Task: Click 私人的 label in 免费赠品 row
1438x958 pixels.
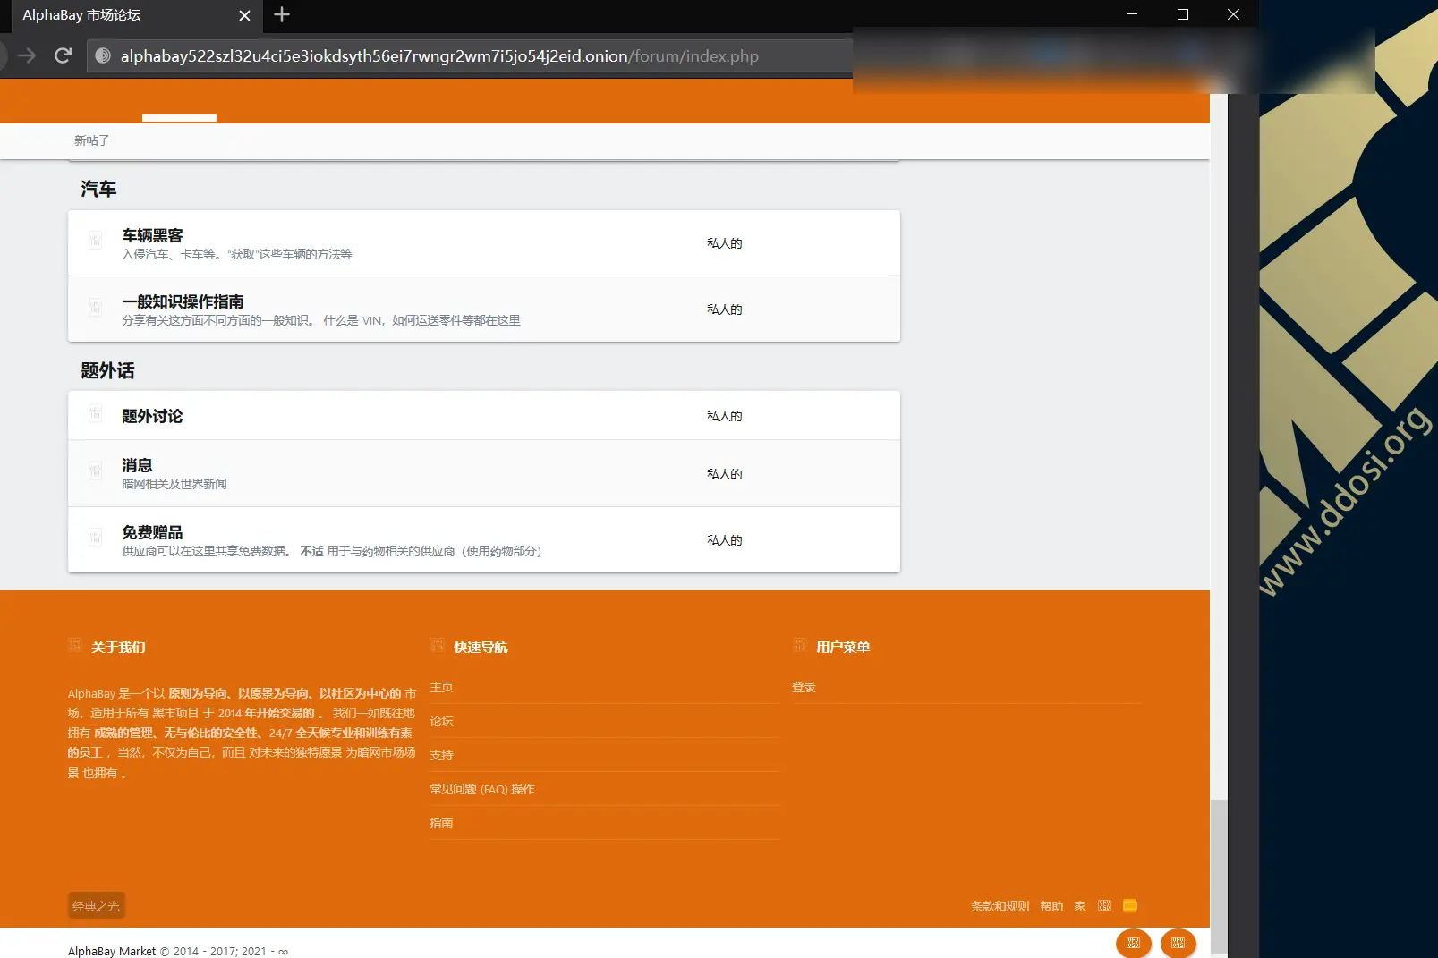Action: pos(724,540)
